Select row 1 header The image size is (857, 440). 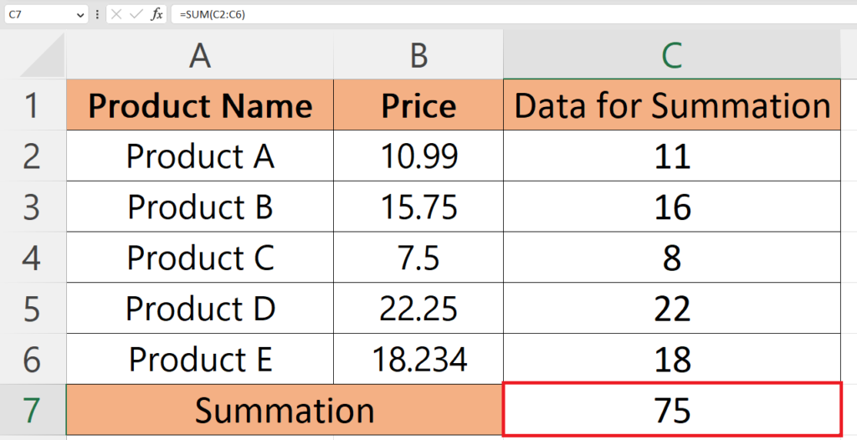click(x=33, y=105)
